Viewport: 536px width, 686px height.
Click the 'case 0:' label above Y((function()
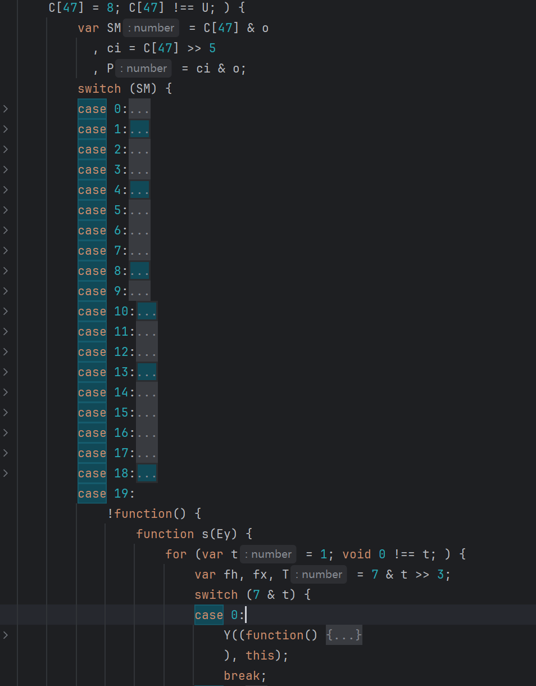(220, 615)
